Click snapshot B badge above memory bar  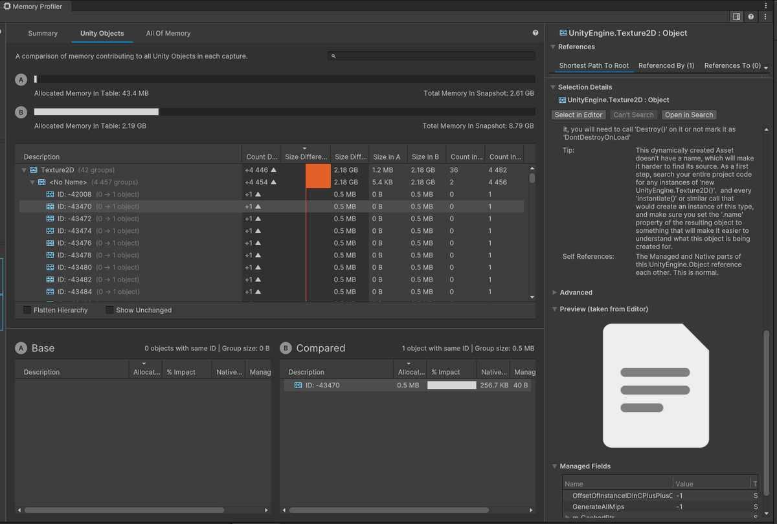pos(21,112)
